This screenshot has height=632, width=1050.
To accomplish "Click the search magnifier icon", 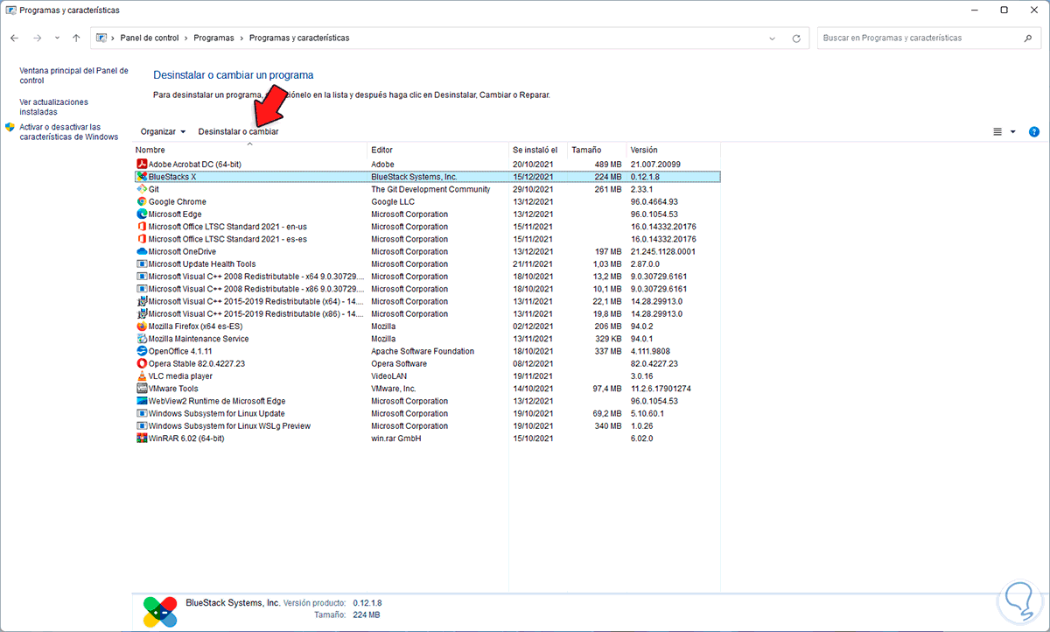I will tap(1028, 39).
